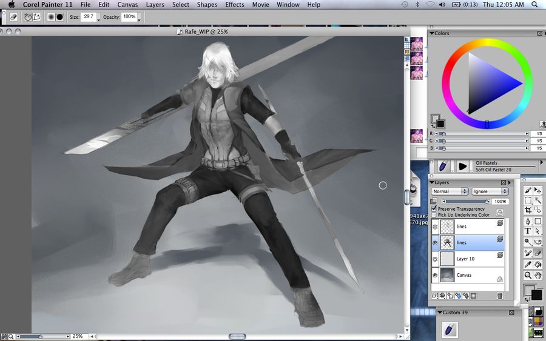The height and width of the screenshot is (341, 546).
Task: Select the Brush tool in the toolbox
Action: 528,190
